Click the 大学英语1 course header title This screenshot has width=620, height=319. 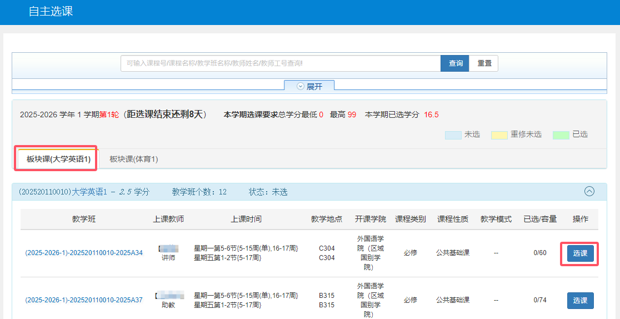84,192
